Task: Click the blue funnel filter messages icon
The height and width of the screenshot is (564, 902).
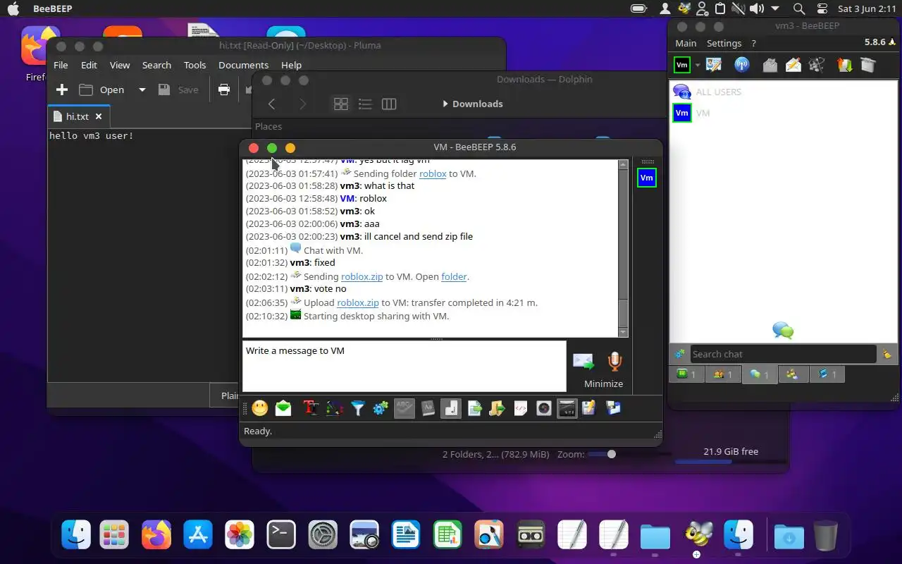Action: pos(358,408)
